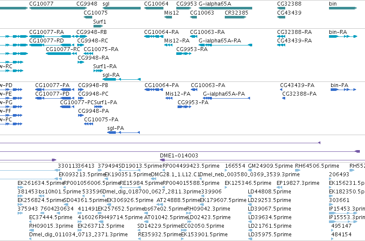365x241 pixels.
Task: Select the EP19827.3prime EST label
Action: [298, 183]
